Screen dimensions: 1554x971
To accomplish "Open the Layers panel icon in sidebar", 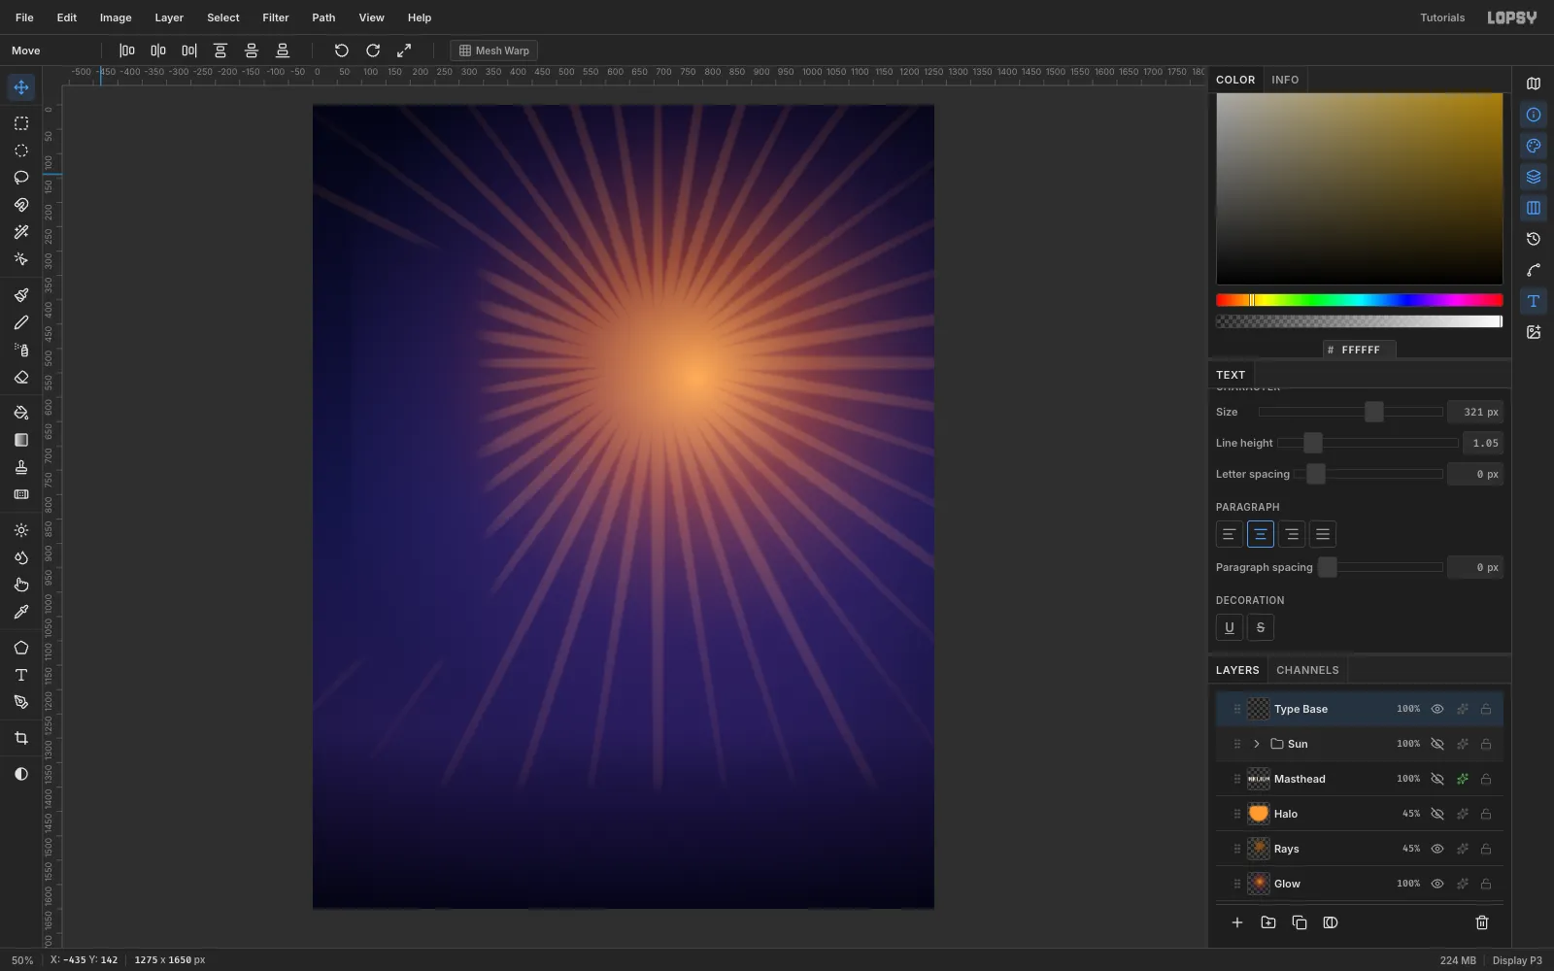I will 1534,177.
